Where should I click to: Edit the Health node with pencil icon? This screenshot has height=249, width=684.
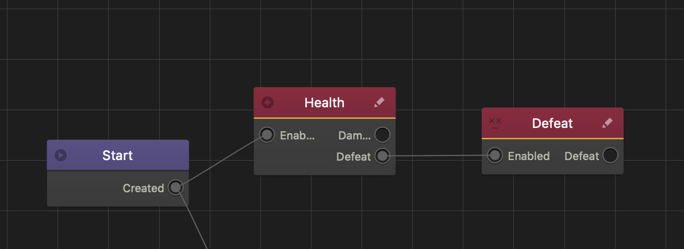379,103
